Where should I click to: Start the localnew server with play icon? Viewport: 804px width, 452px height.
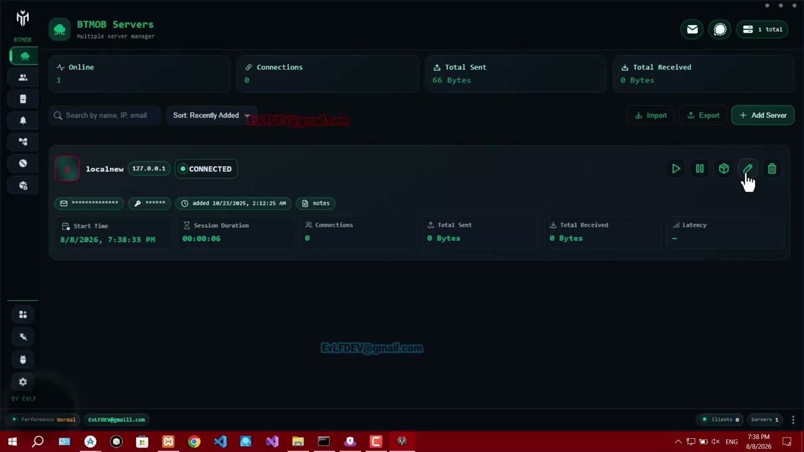coord(676,169)
